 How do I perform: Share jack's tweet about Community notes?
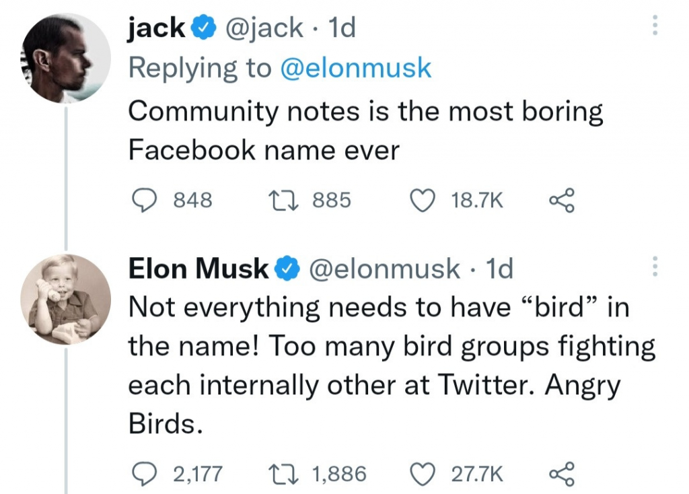pos(562,201)
